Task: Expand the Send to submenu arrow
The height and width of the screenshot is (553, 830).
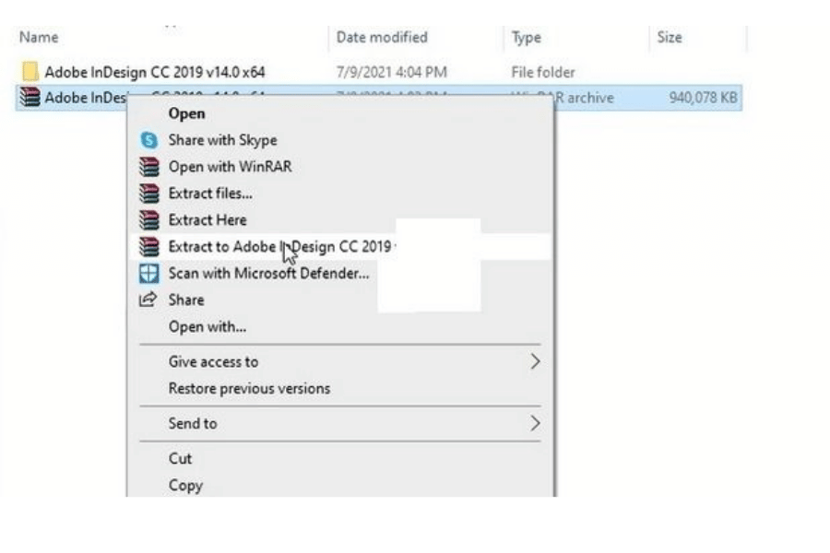Action: [x=534, y=423]
